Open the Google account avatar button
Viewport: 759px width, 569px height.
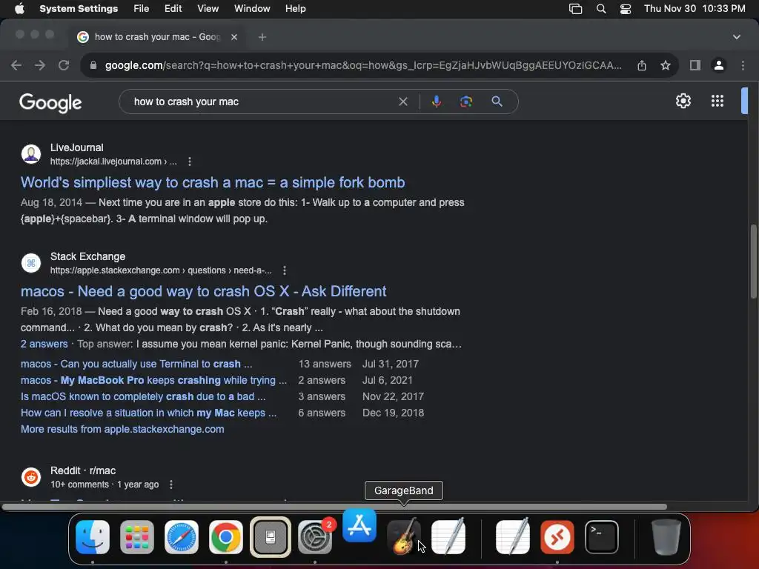tap(744, 101)
